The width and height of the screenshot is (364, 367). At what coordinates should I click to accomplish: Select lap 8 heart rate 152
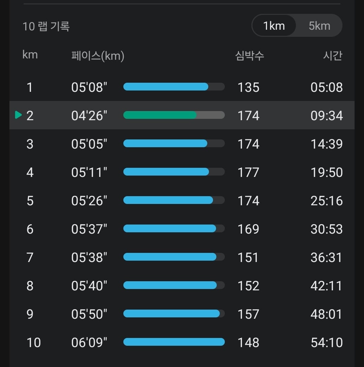[248, 286]
